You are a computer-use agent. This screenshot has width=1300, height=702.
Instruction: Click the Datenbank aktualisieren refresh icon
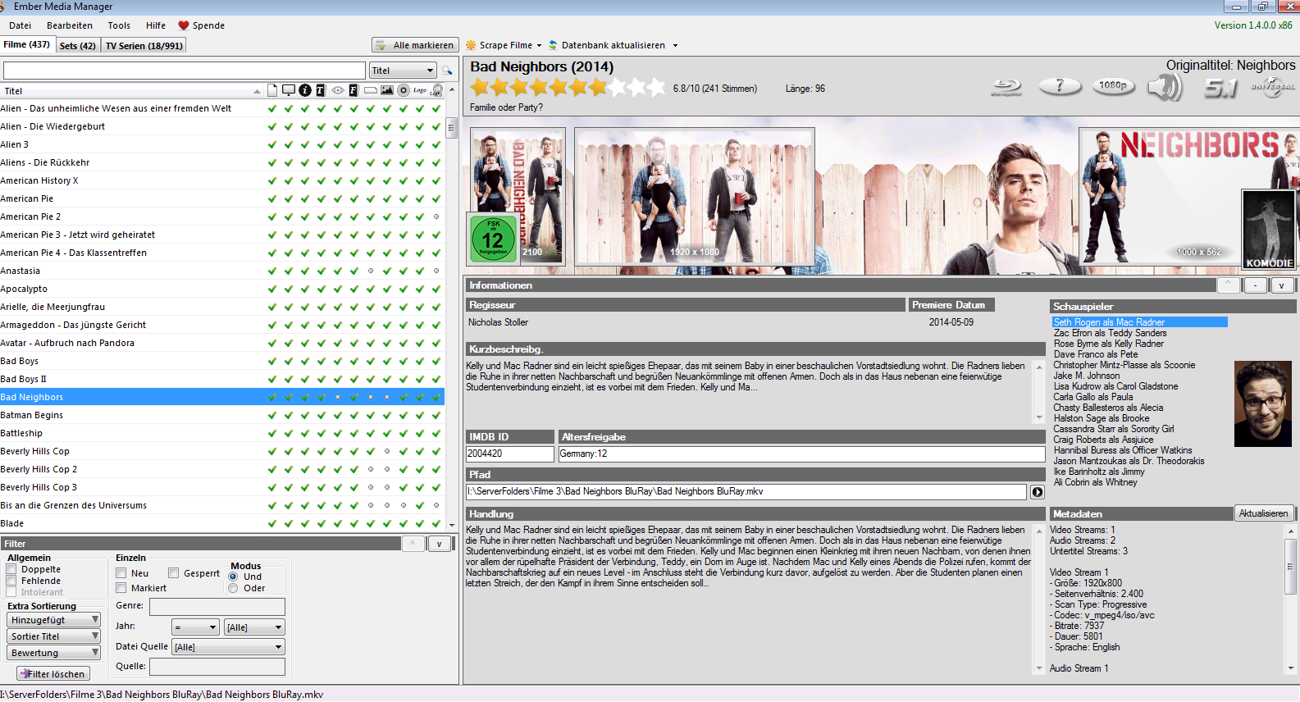(x=553, y=45)
